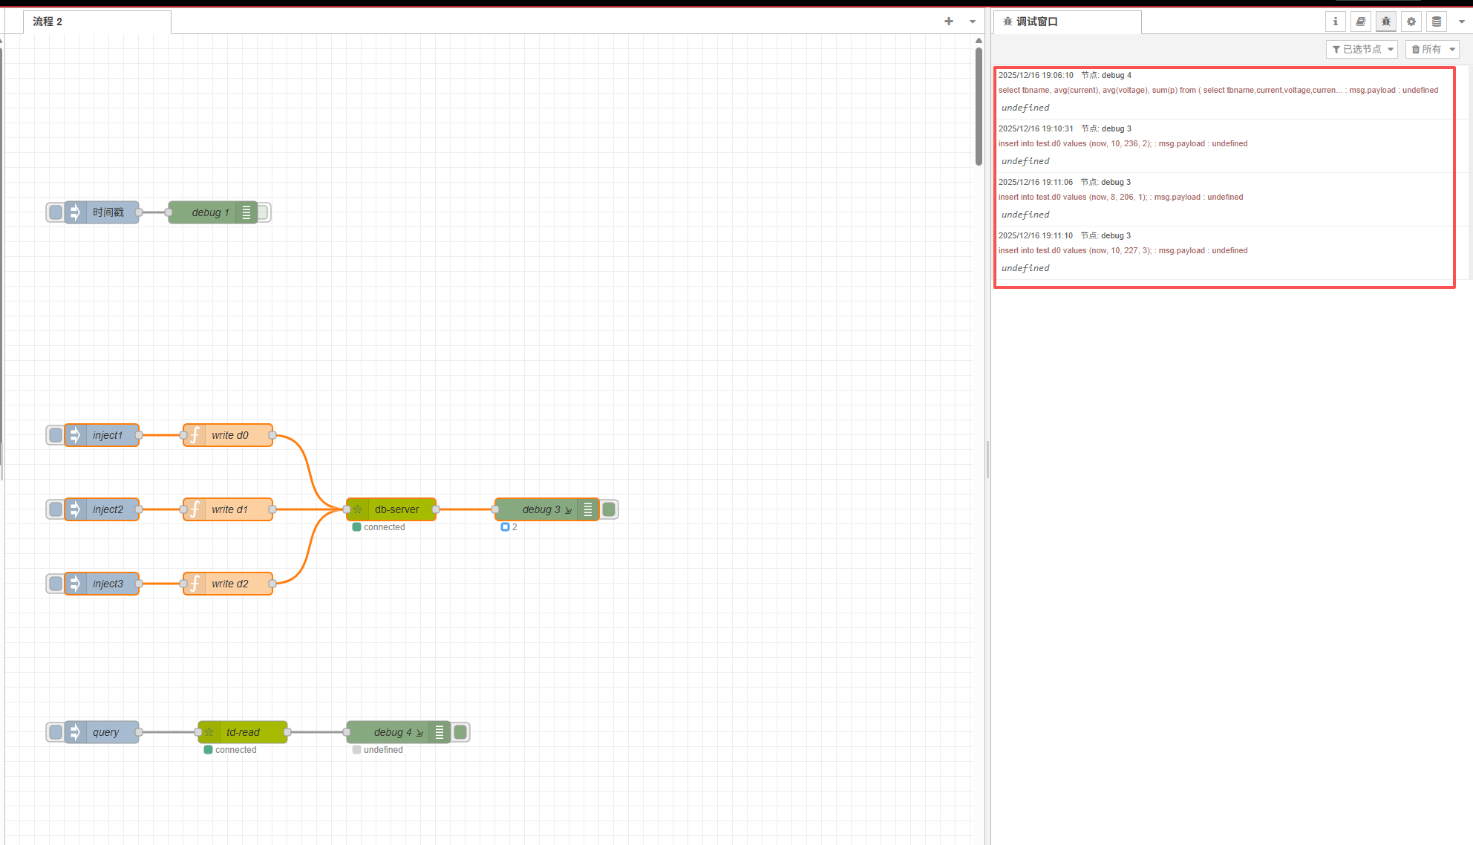This screenshot has height=845, width=1473.
Task: Open the flow tabs list dropdown arrow
Action: click(972, 22)
